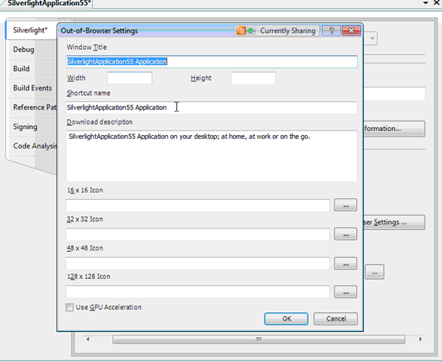Open the Build Events tab
The height and width of the screenshot is (362, 442).
(x=32, y=88)
